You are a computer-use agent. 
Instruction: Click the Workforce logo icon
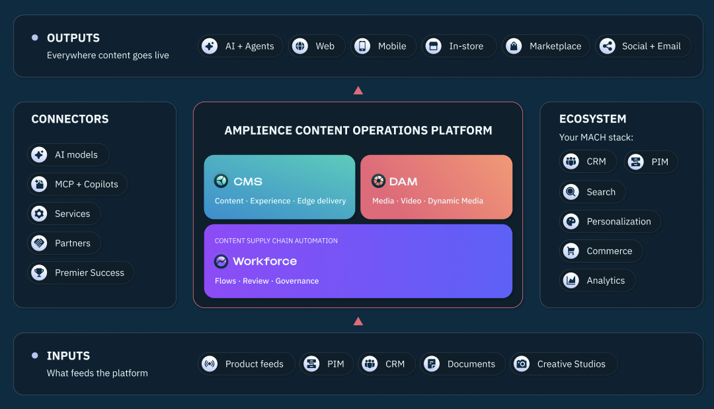point(221,261)
